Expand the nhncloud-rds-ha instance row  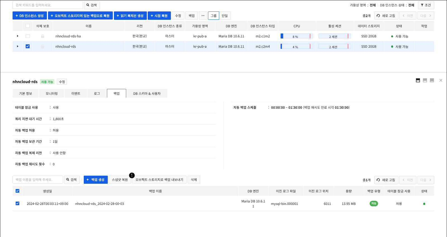click(18, 36)
